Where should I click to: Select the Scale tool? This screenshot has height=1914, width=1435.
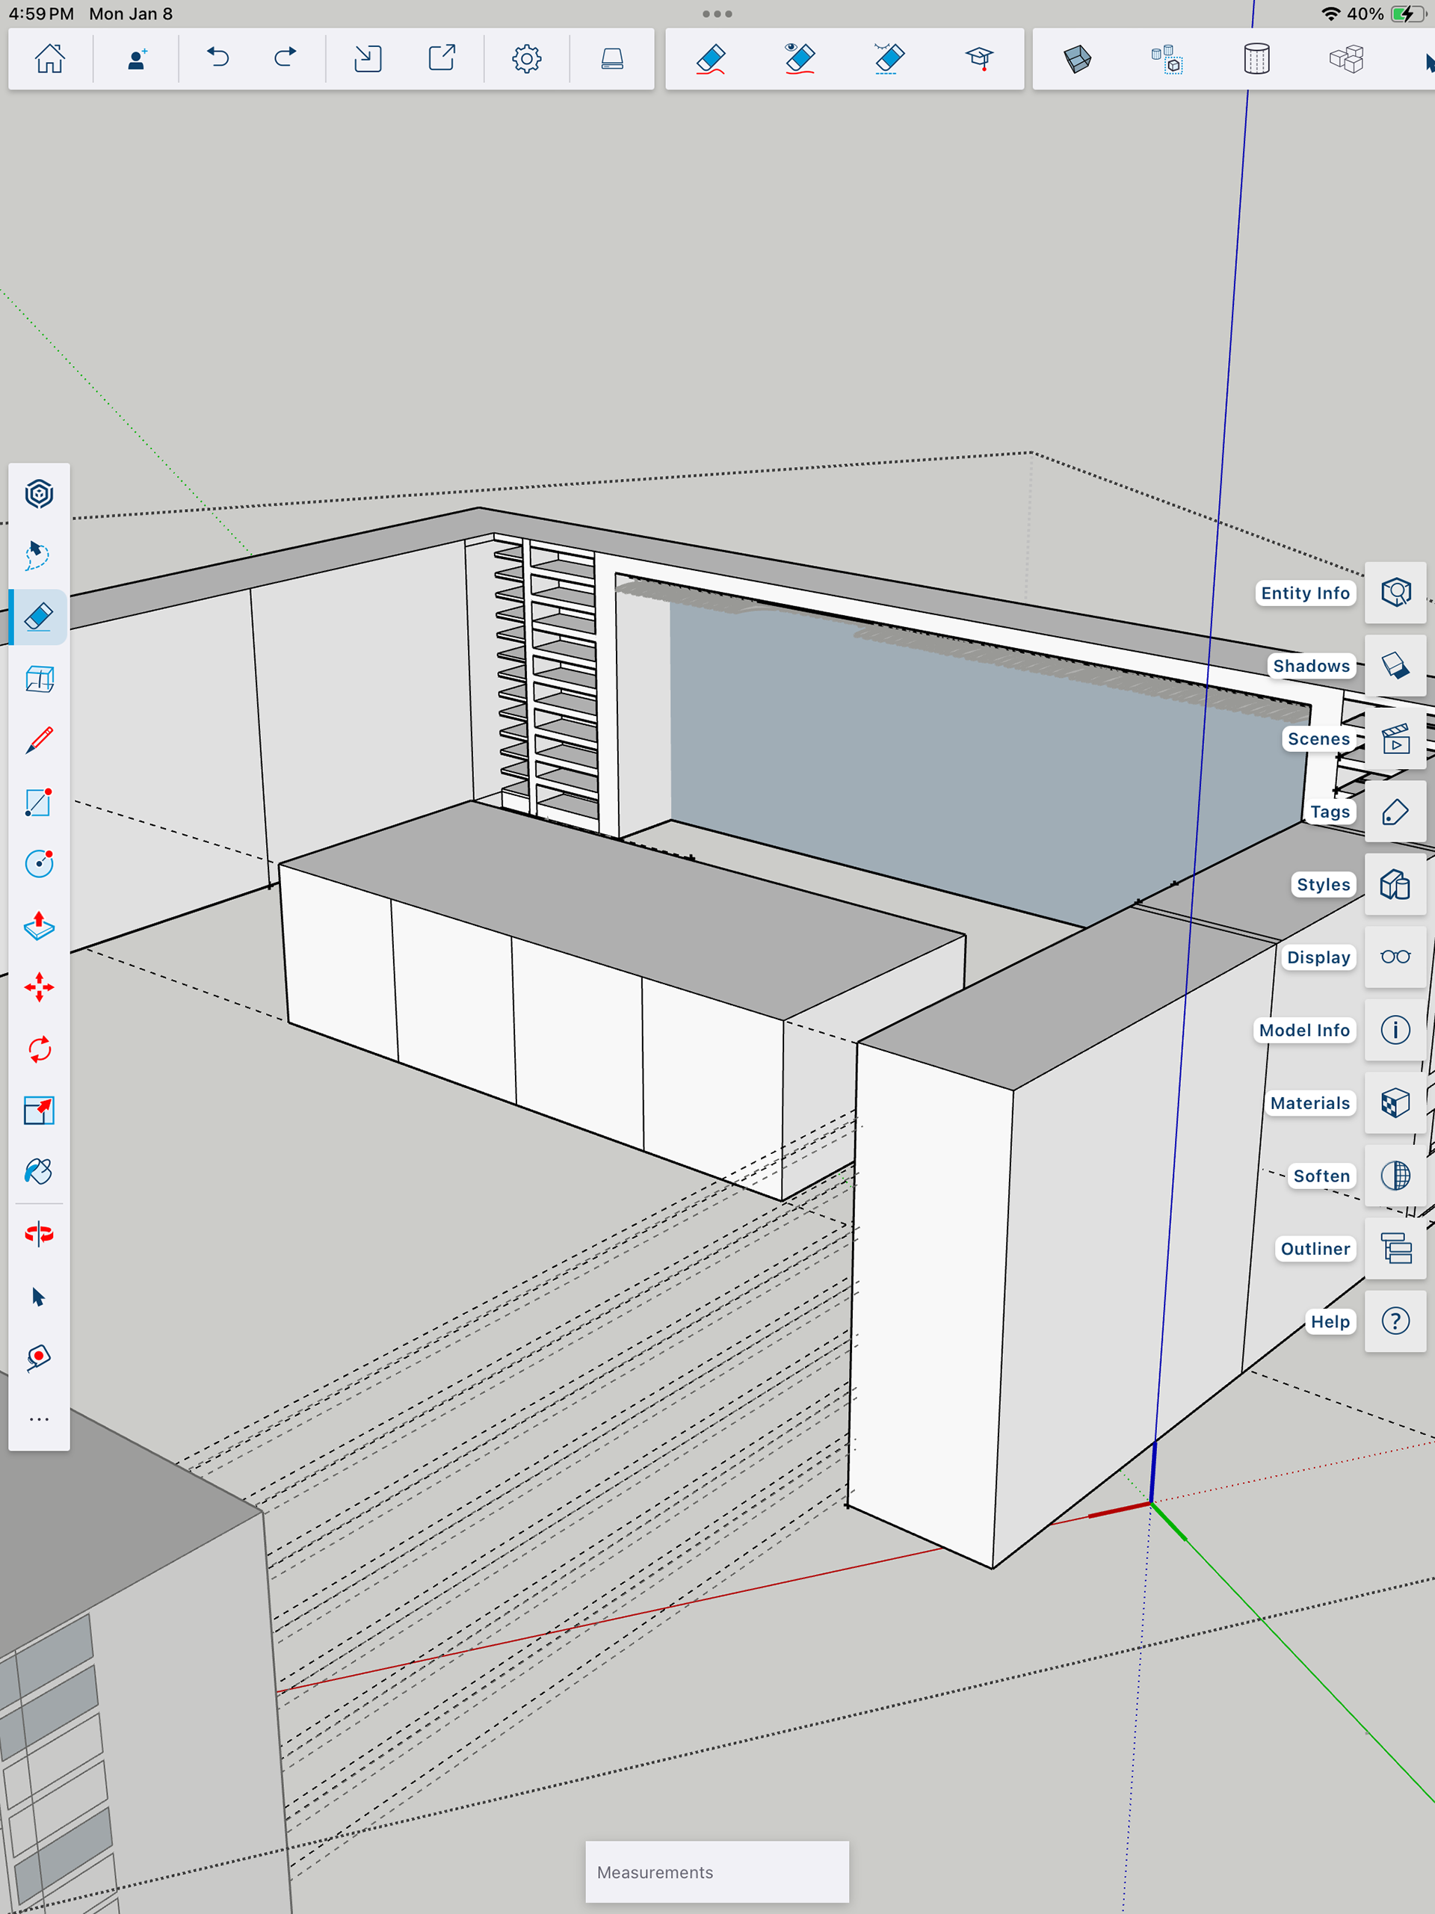[39, 1110]
